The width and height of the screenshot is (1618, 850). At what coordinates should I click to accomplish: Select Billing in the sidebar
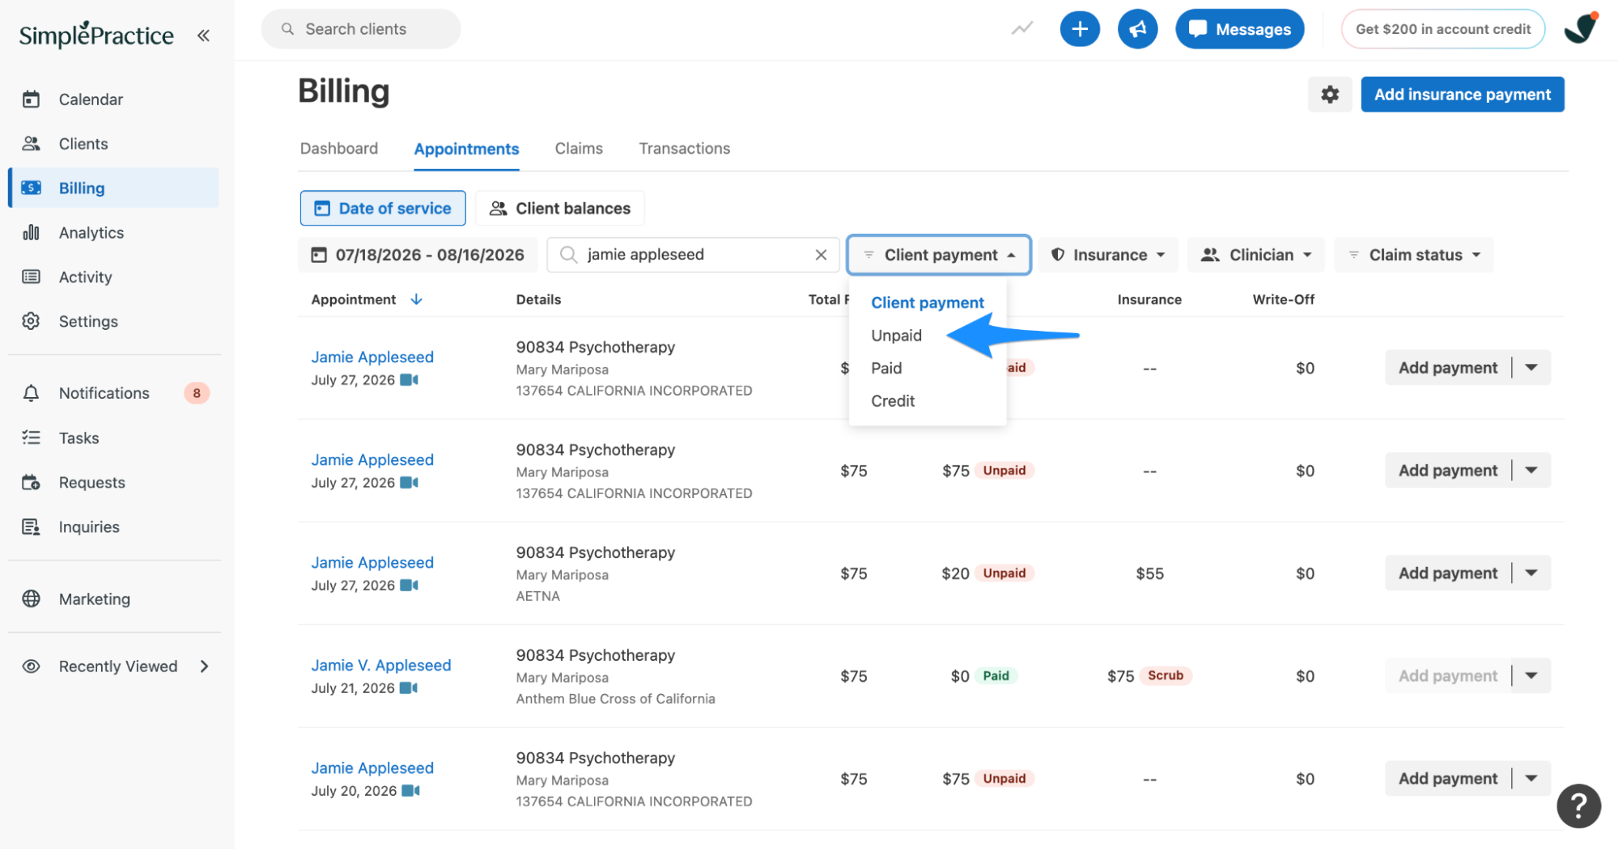tap(113, 188)
